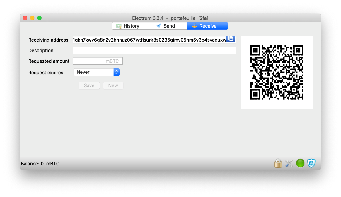Image resolution: width=341 pixels, height=197 pixels.
Task: Minimize the Electrum window with yellow button
Action: point(32,18)
